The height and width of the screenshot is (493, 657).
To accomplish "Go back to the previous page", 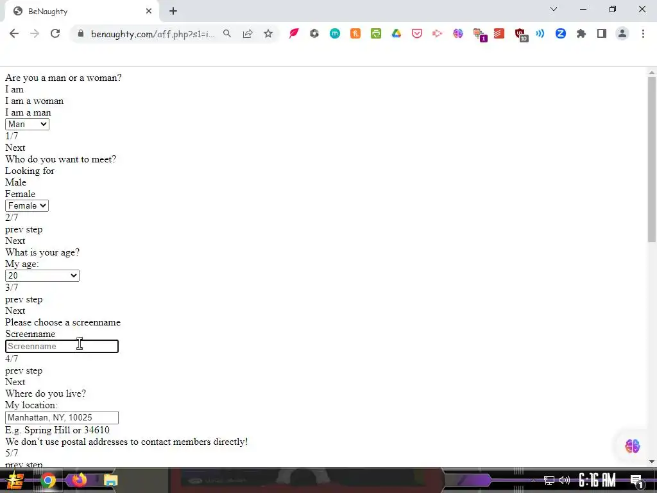I will pos(14,33).
